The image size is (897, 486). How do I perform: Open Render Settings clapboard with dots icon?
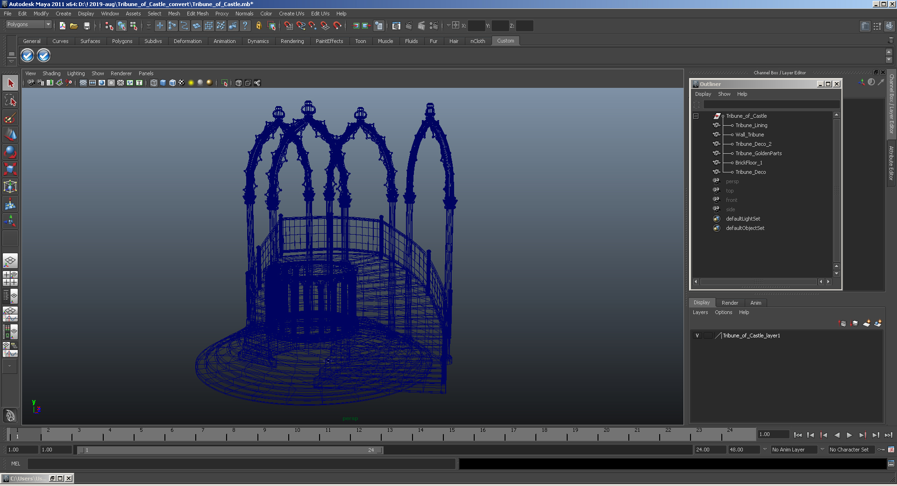[434, 26]
